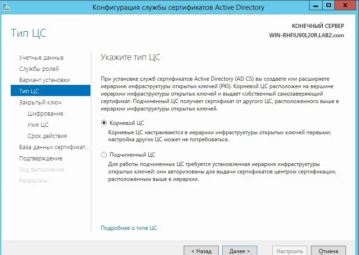This screenshot has height=255, width=359.
Task: Select the Тип ЦС step in sidebar
Action: click(x=29, y=91)
